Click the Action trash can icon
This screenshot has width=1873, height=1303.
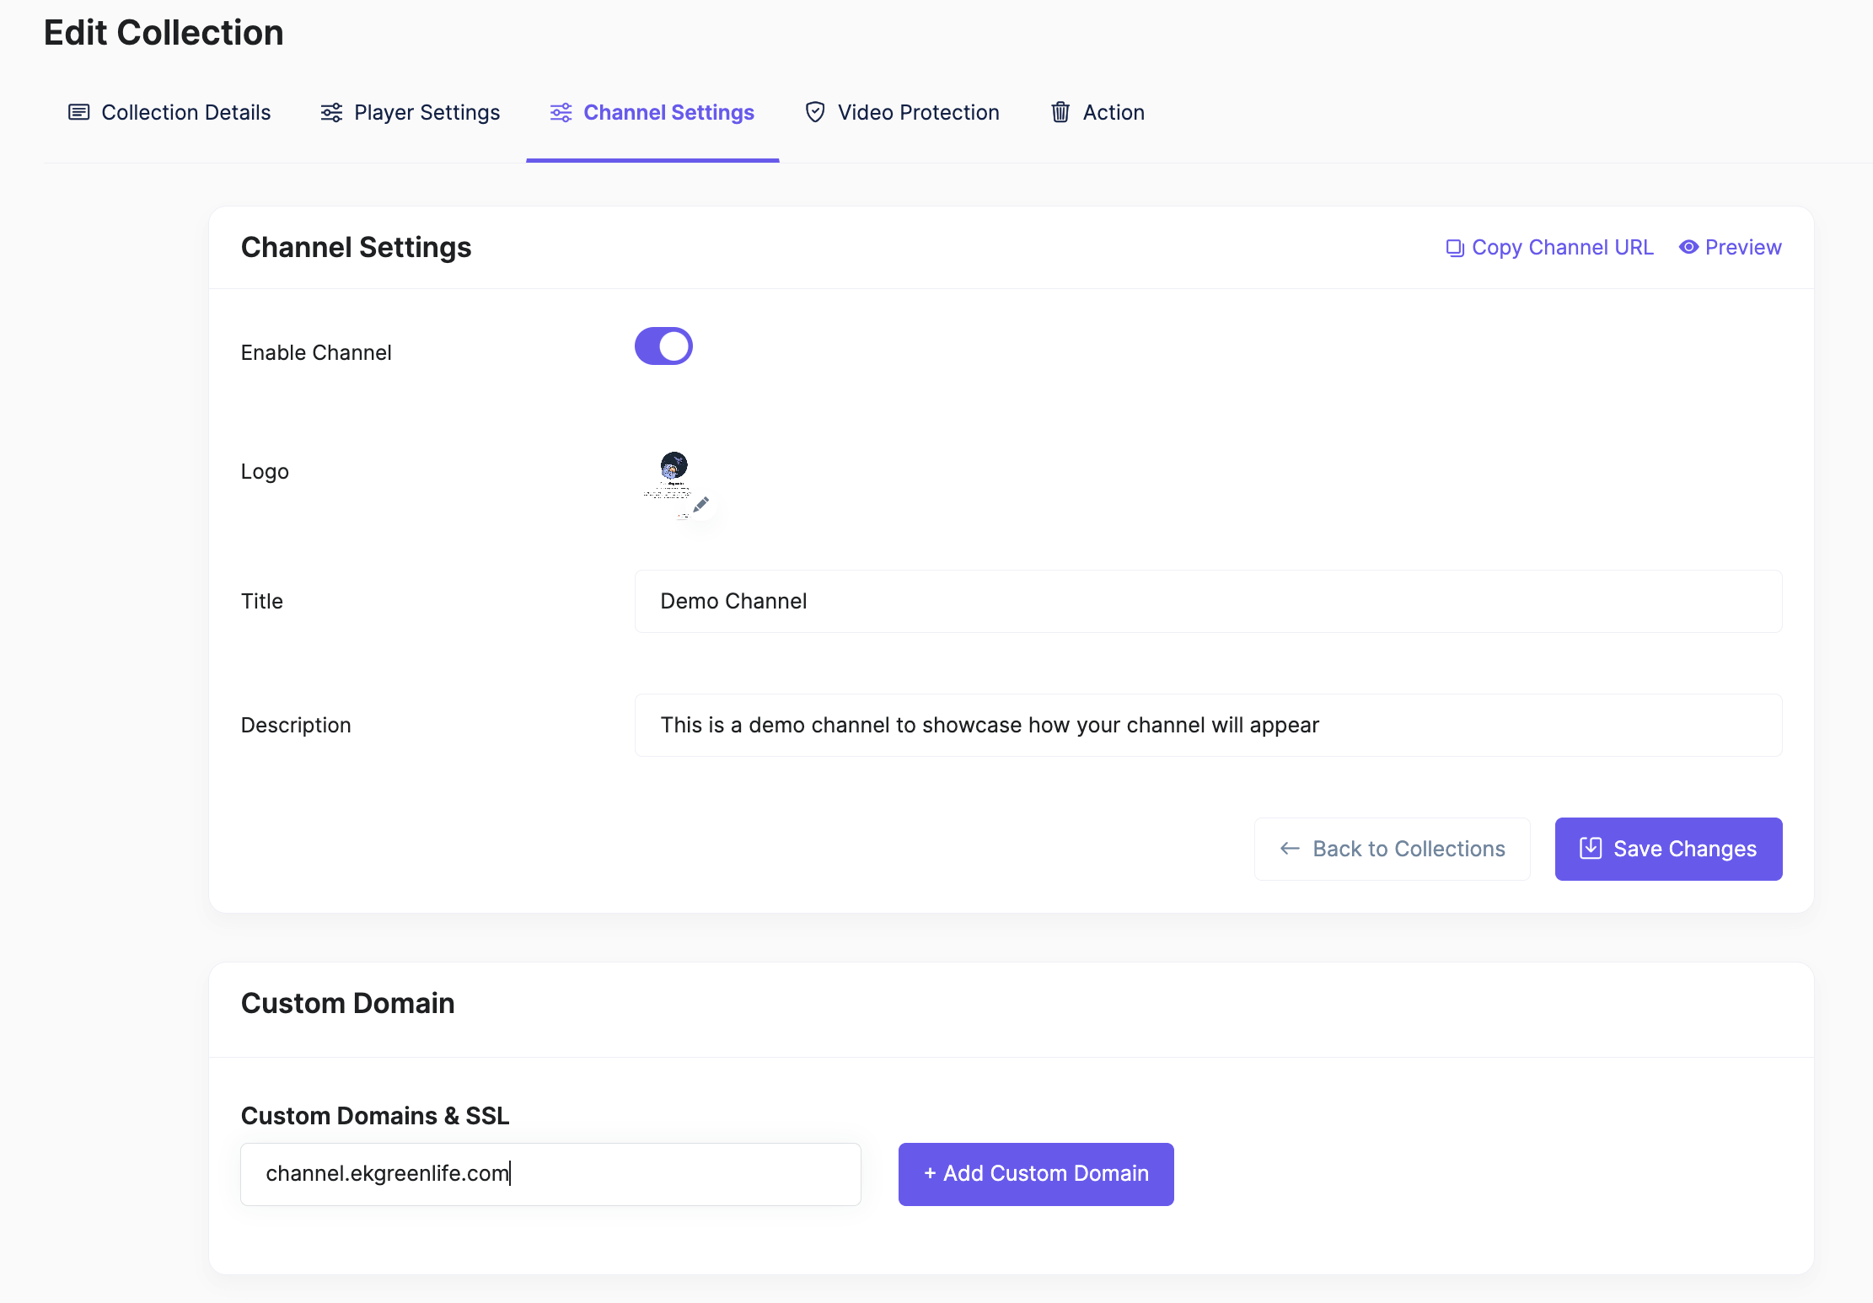(1060, 112)
